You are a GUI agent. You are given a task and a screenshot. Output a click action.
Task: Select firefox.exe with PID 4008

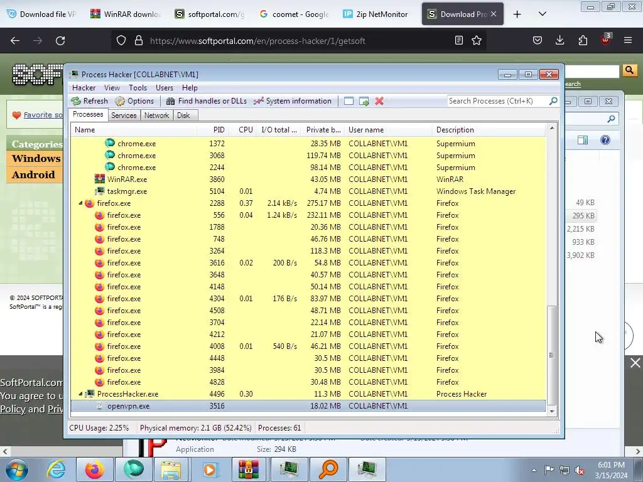308,346
